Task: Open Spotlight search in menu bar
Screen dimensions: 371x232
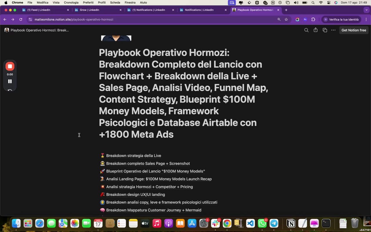Action: coord(313,3)
